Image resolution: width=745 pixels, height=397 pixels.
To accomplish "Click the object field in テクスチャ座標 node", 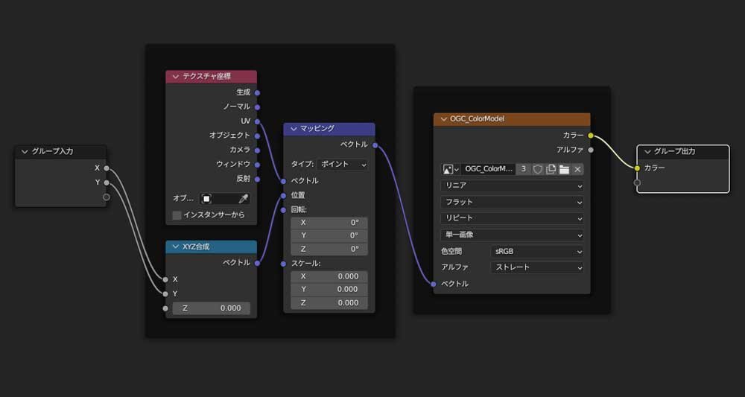I will pyautogui.click(x=225, y=198).
